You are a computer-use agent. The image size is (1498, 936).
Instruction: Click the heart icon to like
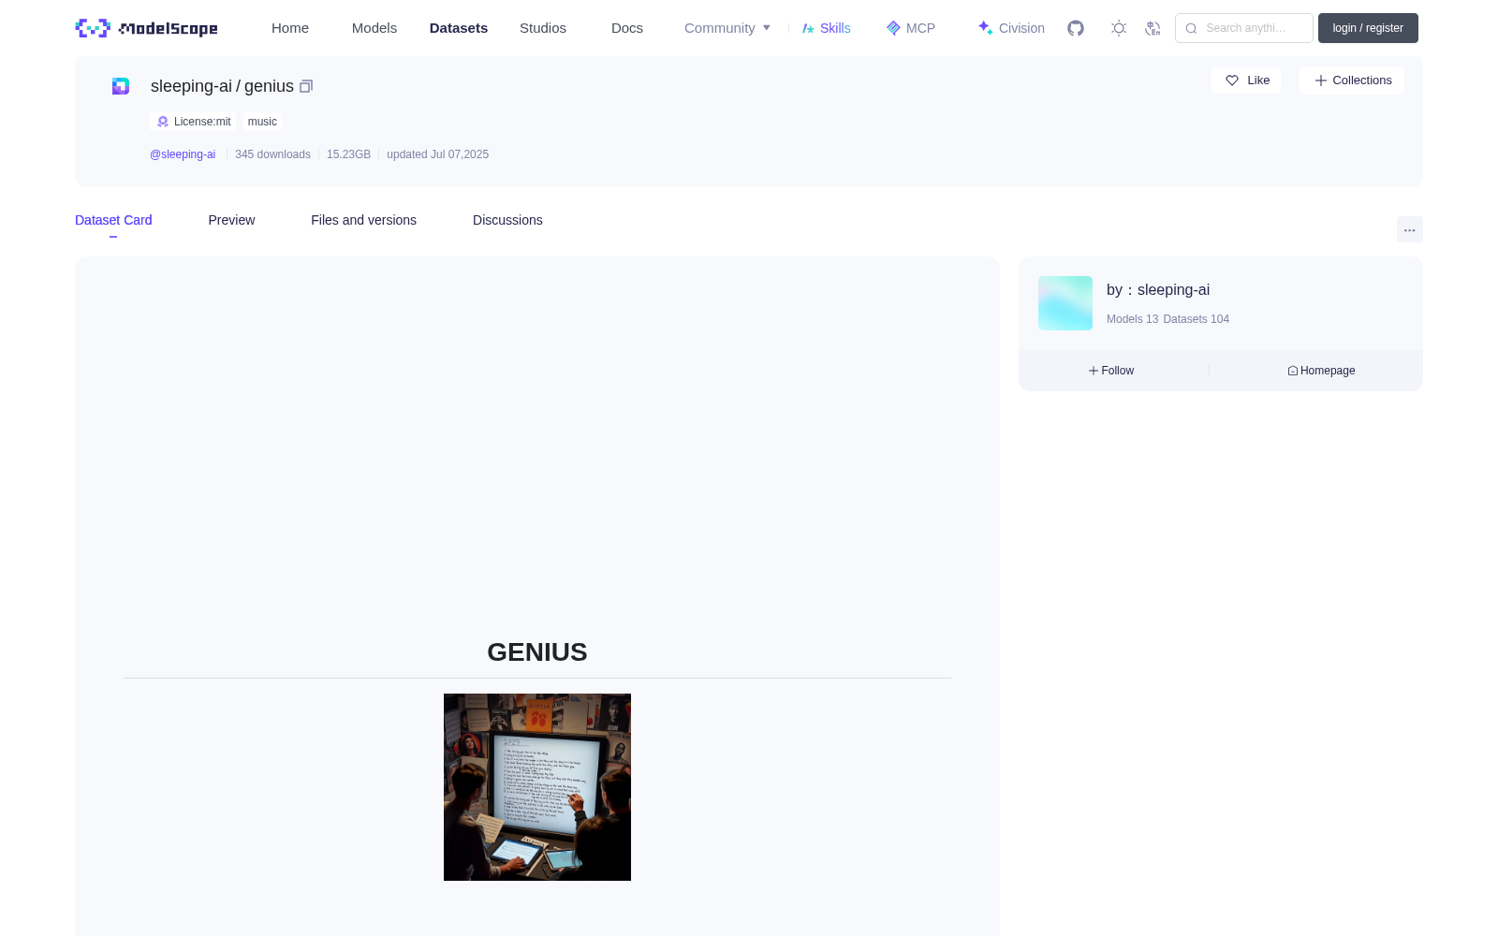point(1232,80)
